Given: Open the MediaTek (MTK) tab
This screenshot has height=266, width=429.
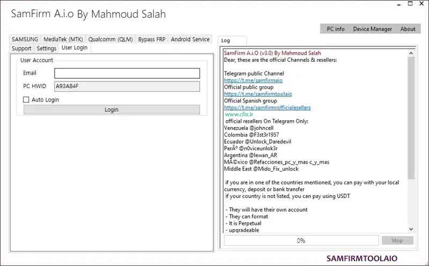Looking at the screenshot, I should 63,39.
